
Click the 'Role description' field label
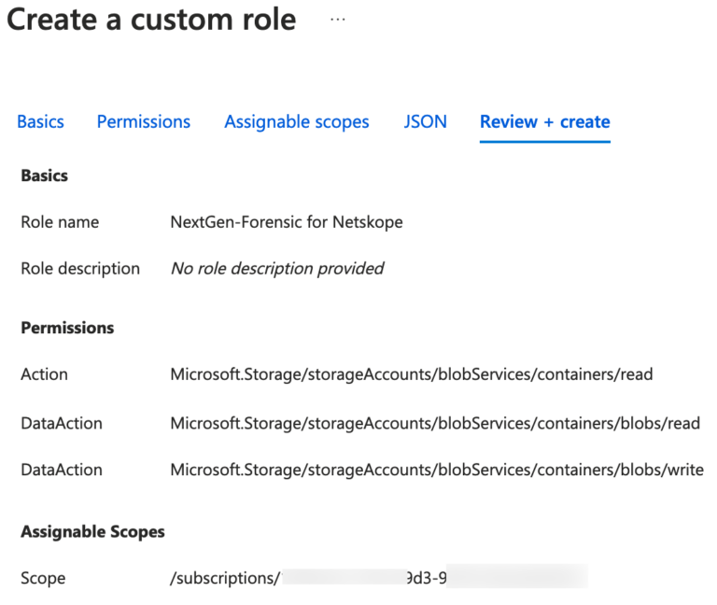[x=80, y=269]
